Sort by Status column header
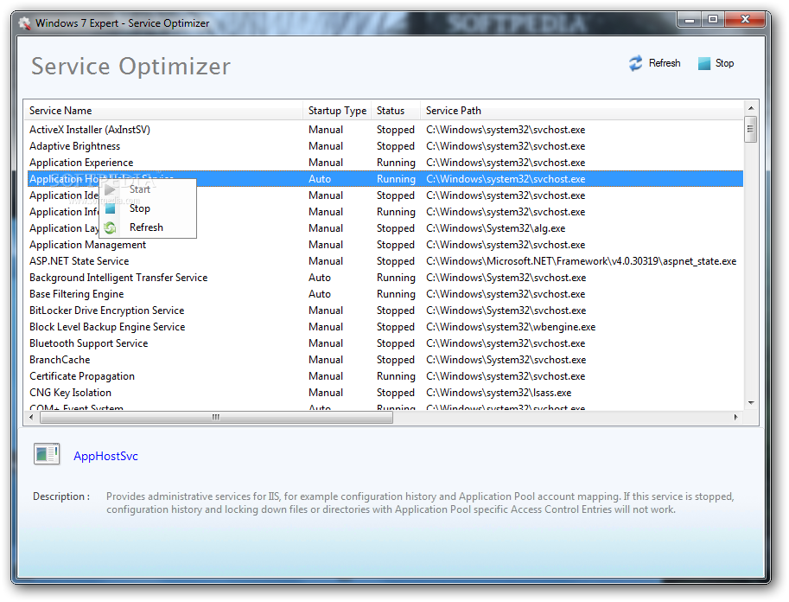Image resolution: width=789 pixels, height=602 pixels. pos(396,111)
